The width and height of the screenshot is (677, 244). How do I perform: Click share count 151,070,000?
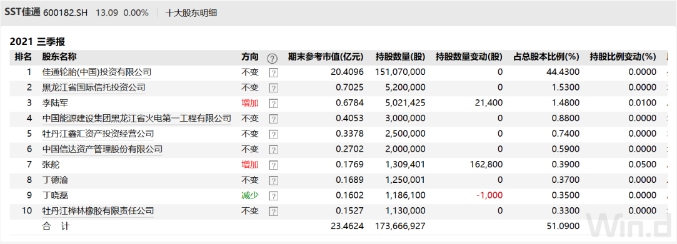401,72
